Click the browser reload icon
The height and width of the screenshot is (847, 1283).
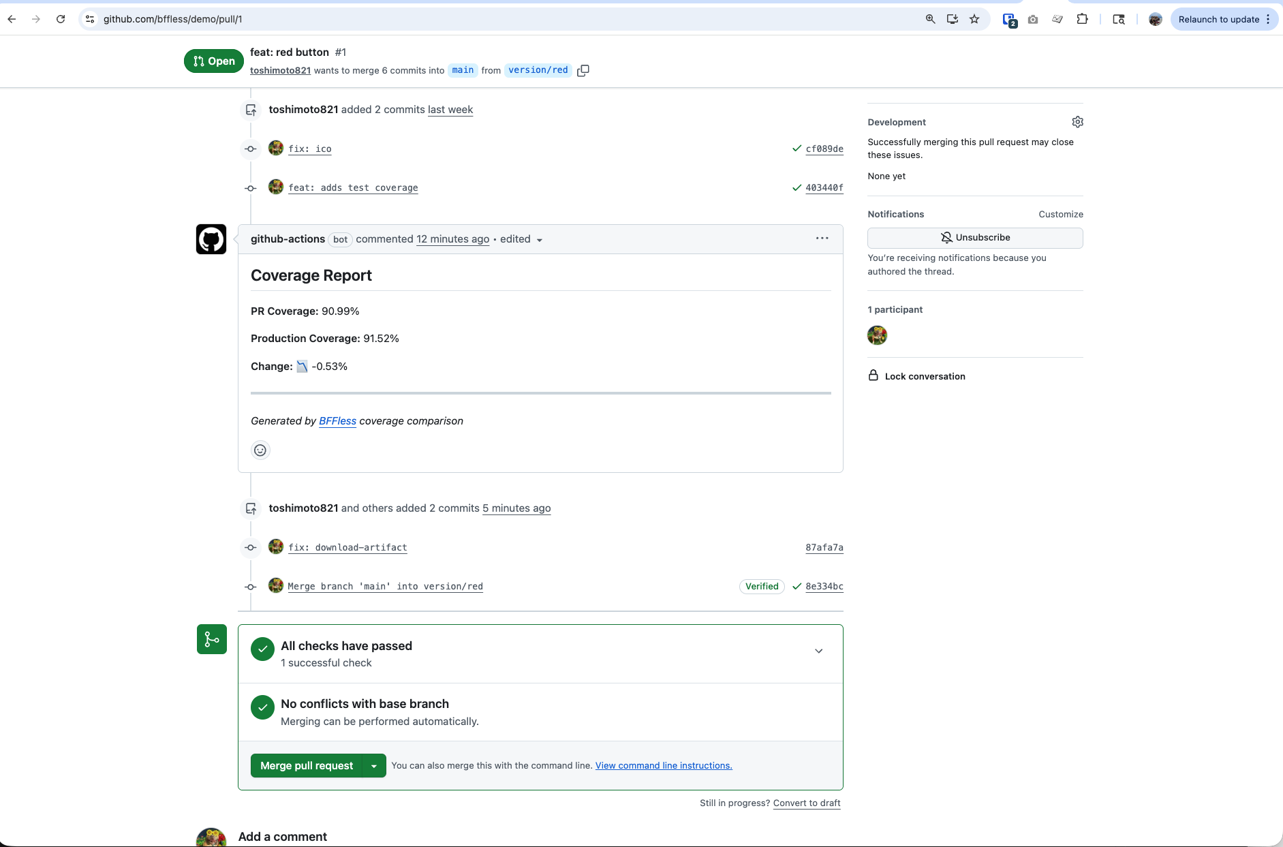point(61,19)
